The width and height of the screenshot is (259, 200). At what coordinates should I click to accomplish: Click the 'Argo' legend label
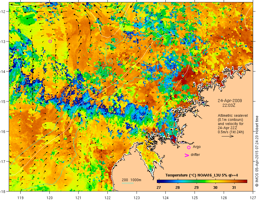[197, 147]
